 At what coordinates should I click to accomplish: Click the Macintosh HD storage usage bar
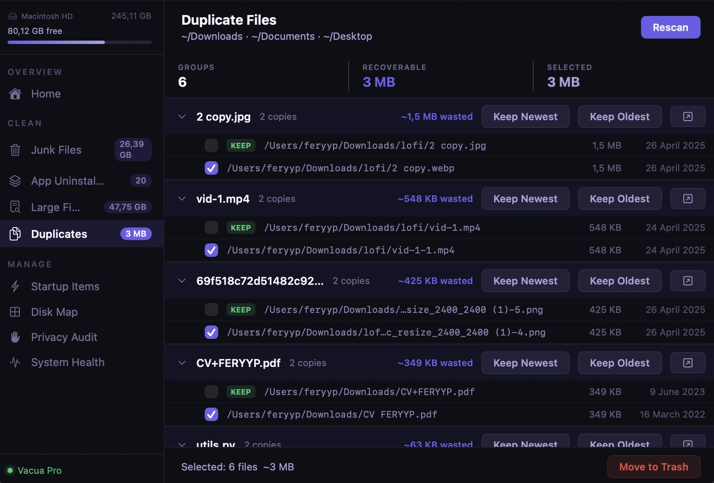(80, 42)
